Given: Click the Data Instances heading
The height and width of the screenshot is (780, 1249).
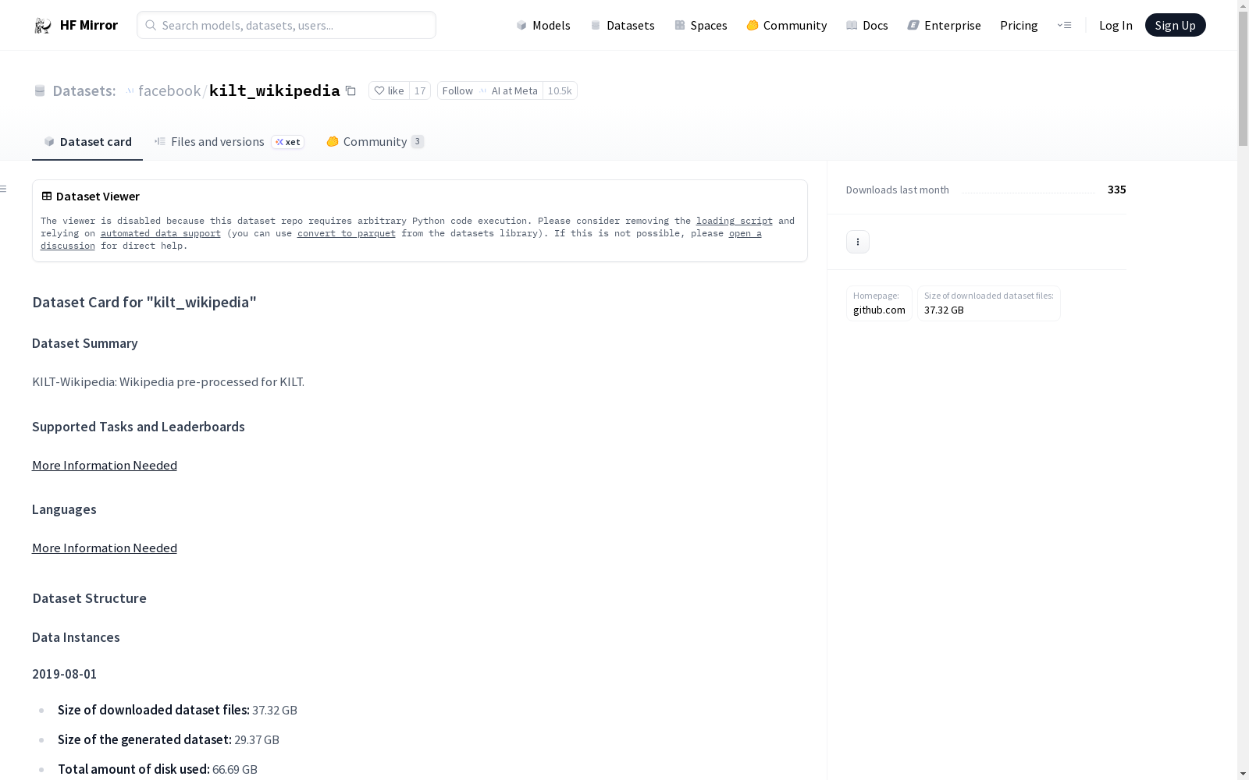Looking at the screenshot, I should [x=76, y=637].
